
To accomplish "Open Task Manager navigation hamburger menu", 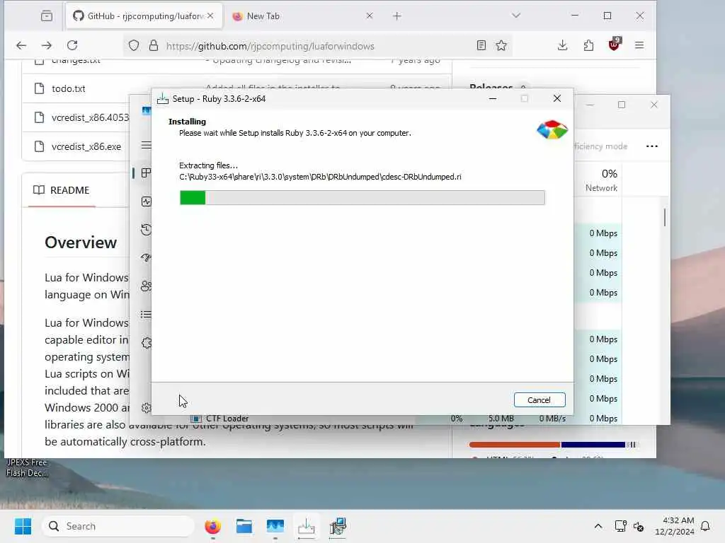I will coord(146,145).
